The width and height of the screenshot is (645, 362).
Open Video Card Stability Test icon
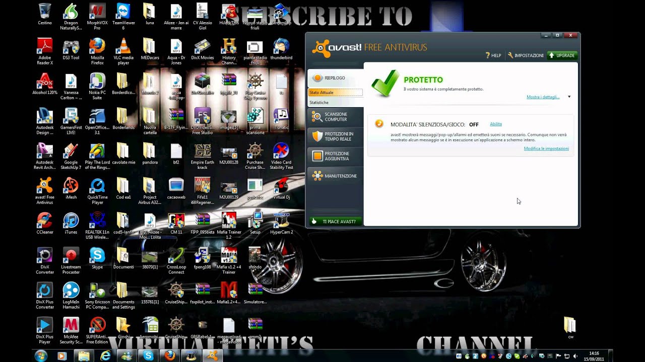(x=281, y=156)
